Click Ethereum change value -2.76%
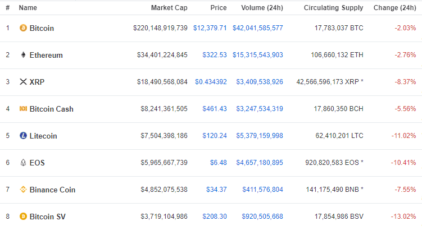The image size is (422, 230). [x=405, y=55]
